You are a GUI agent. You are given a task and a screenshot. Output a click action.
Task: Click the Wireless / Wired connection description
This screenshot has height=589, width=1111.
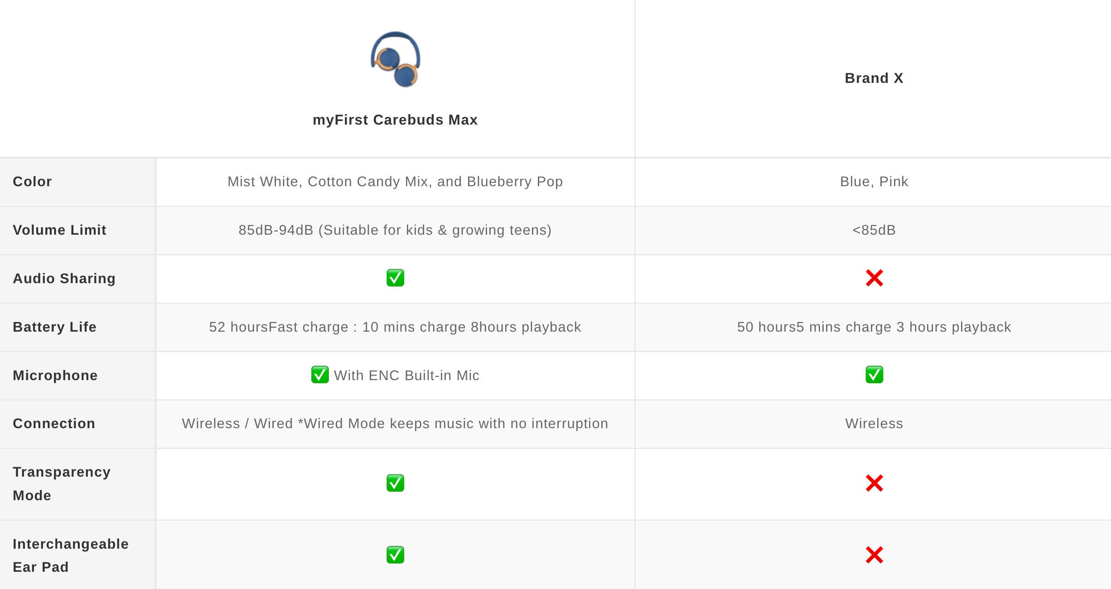point(395,424)
